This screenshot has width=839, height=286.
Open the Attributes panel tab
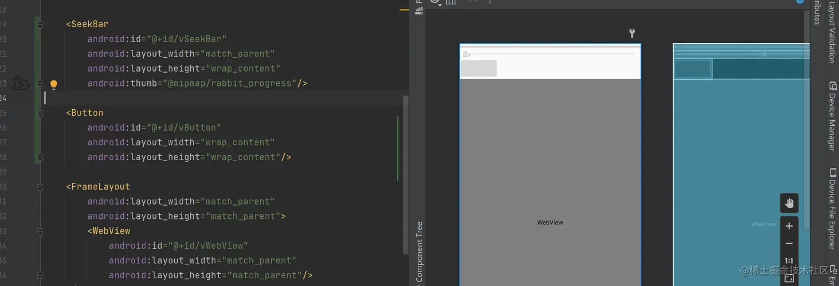tap(816, 12)
